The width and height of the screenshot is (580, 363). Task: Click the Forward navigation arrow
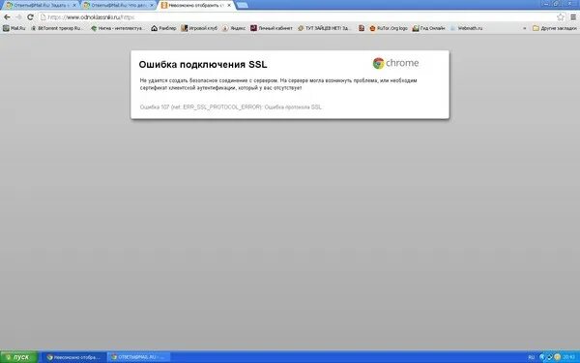click(18, 17)
